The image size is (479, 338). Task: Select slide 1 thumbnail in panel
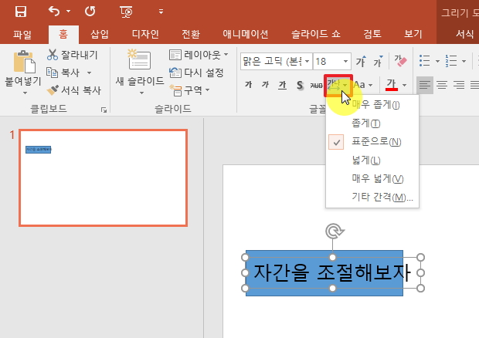pyautogui.click(x=104, y=177)
